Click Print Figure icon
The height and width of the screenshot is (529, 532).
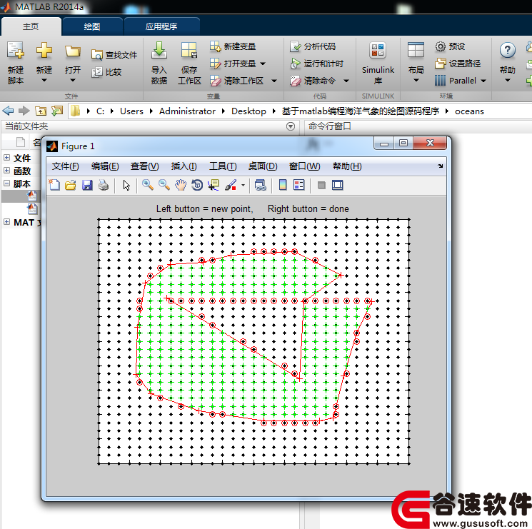tap(104, 185)
